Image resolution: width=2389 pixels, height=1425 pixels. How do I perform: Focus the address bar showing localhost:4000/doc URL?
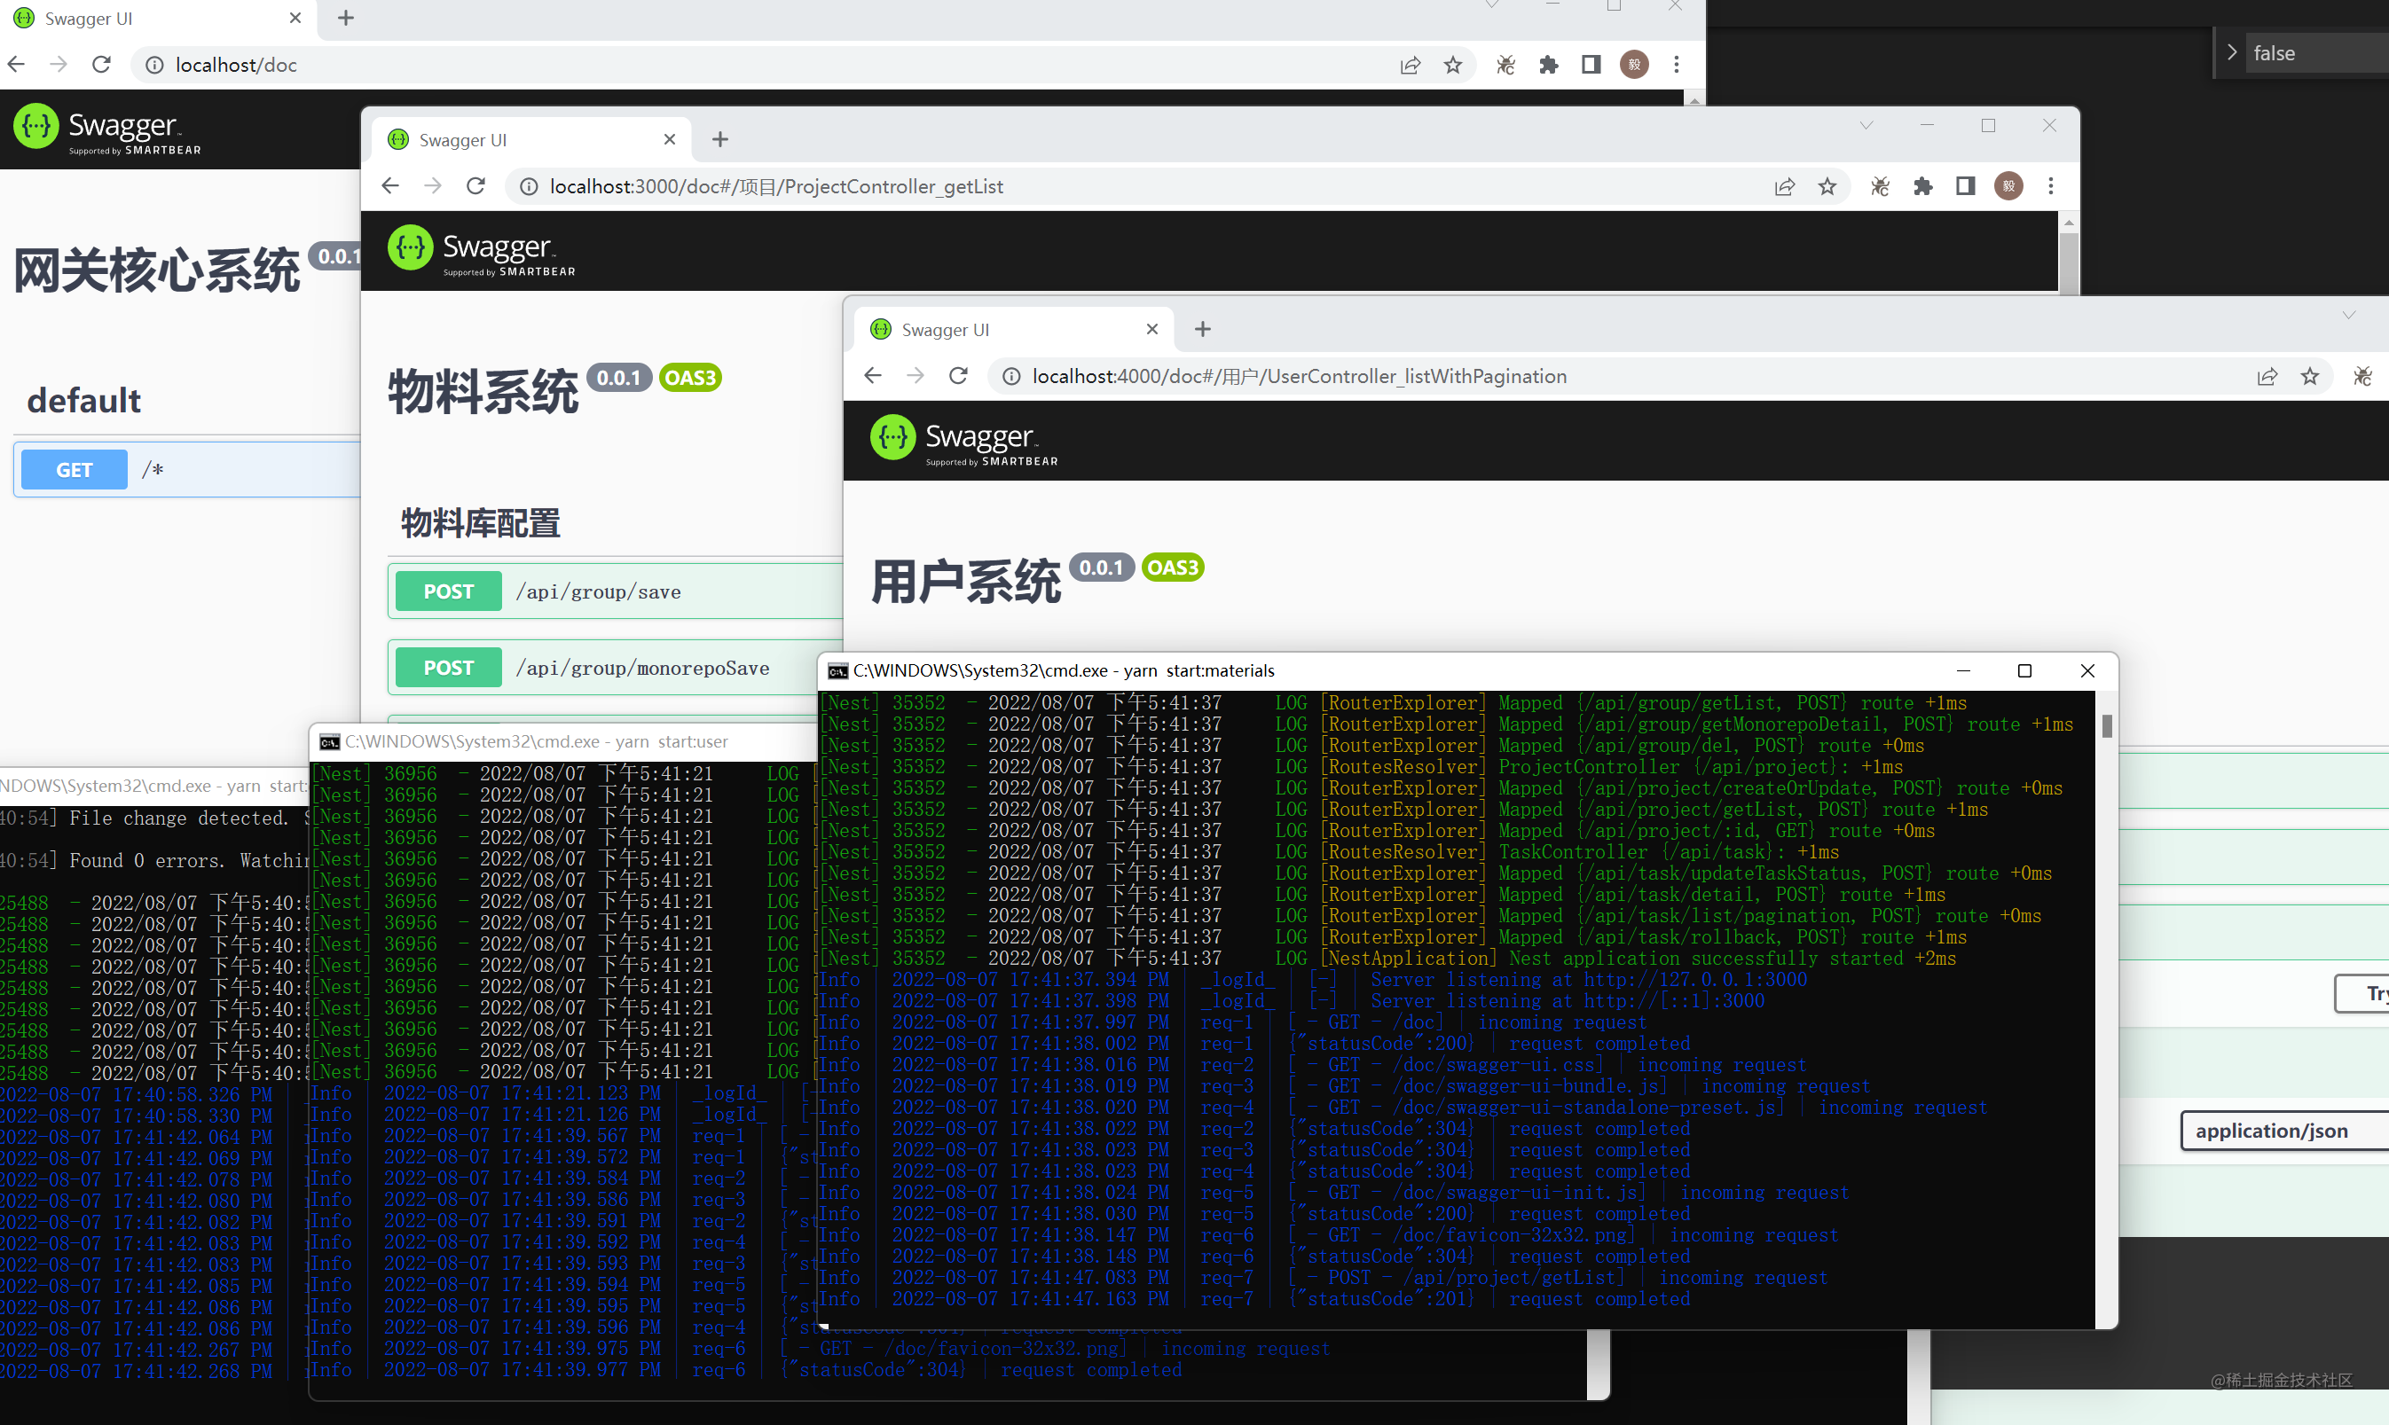[x=1299, y=376]
